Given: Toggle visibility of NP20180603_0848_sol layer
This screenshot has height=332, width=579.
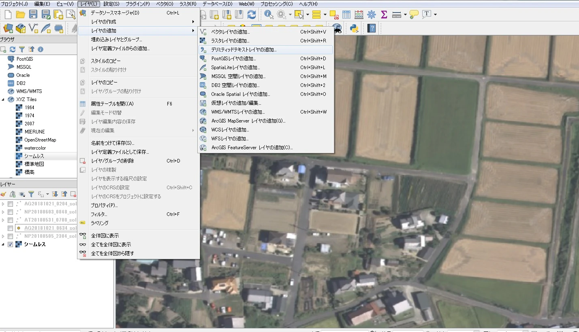Looking at the screenshot, I should point(11,212).
